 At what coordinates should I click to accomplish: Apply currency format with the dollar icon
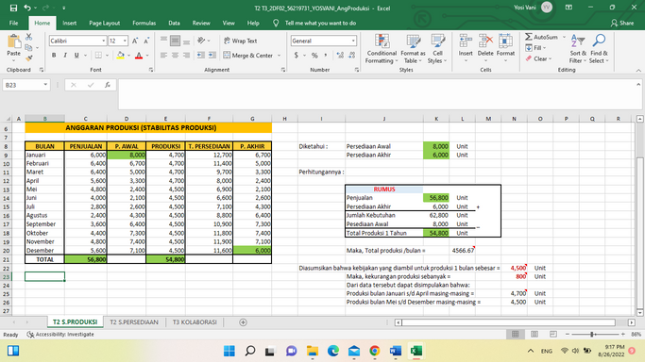click(x=297, y=55)
